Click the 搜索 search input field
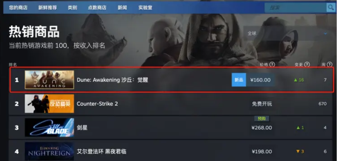The image size is (337, 161). click(x=296, y=8)
